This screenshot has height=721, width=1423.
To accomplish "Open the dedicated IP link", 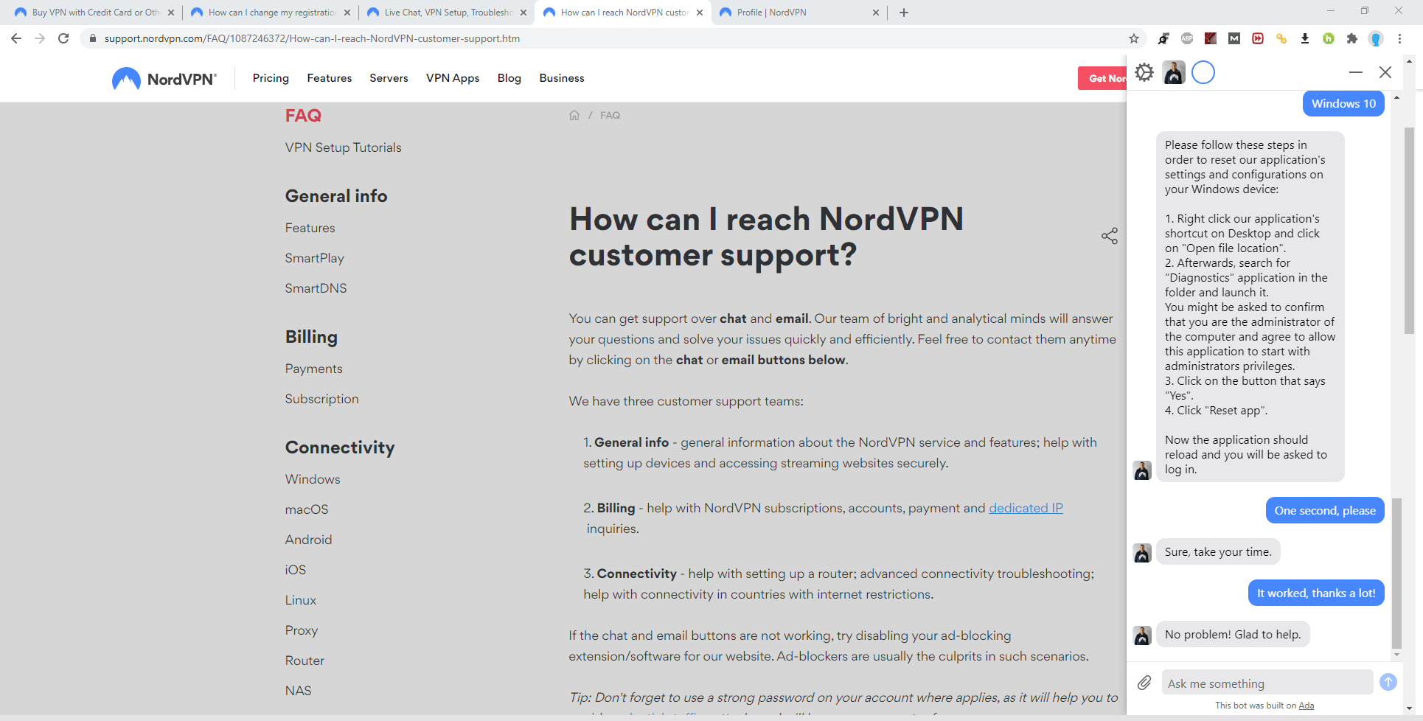I will click(x=1026, y=508).
